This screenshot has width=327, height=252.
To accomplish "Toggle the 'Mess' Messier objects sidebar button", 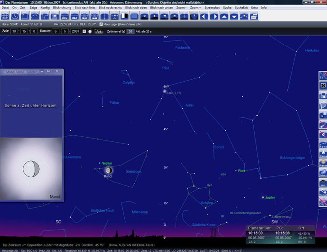I will coord(323,173).
